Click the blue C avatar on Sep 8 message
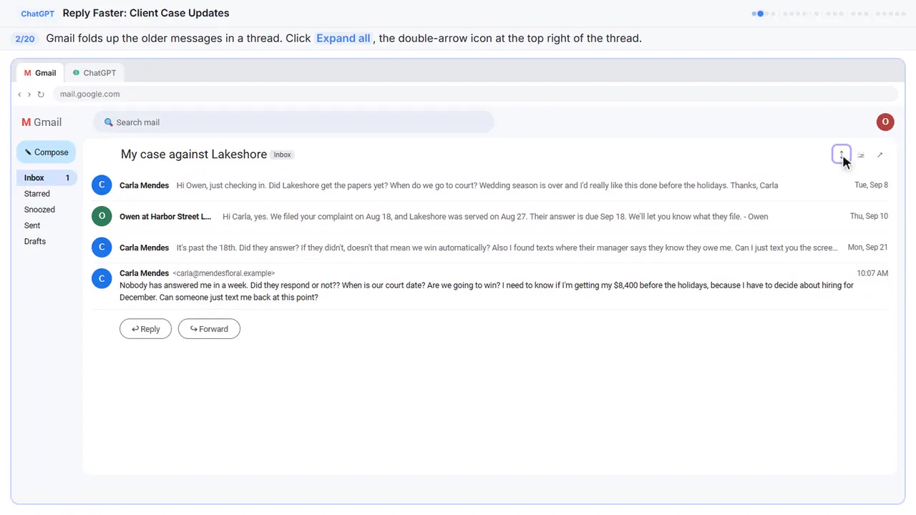Screen dimensions: 916x515 point(102,185)
